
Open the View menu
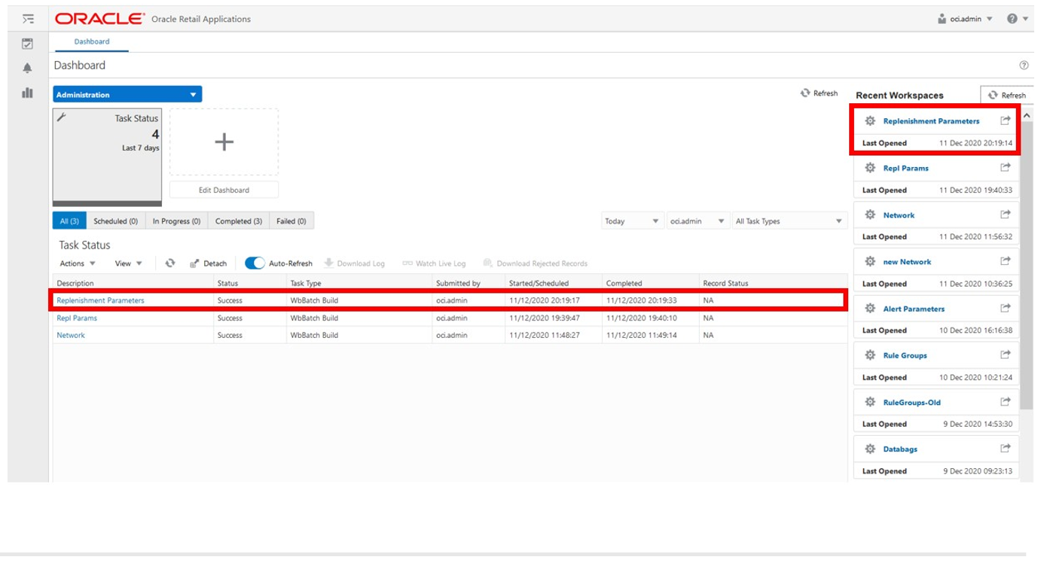(129, 263)
